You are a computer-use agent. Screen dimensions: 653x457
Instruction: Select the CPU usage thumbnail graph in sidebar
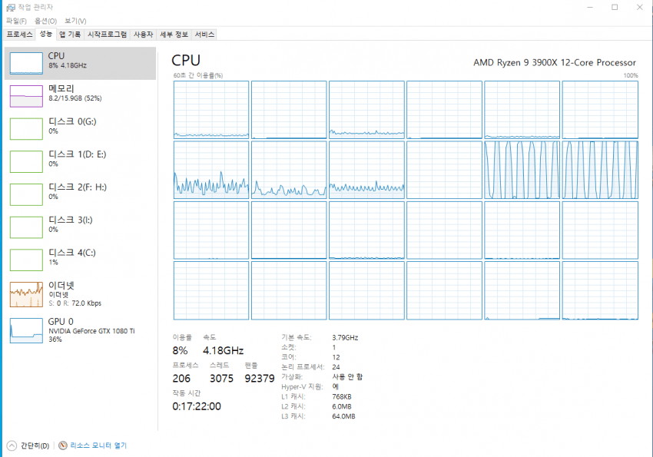(26, 63)
